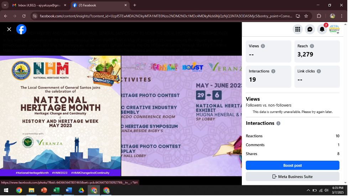The width and height of the screenshot is (348, 196).
Task: Close the post insights viewer with X
Action: pos(9,29)
